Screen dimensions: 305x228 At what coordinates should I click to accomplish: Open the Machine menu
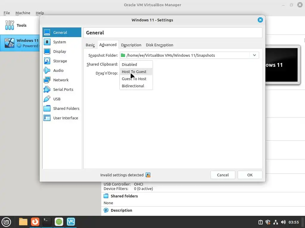click(x=23, y=13)
